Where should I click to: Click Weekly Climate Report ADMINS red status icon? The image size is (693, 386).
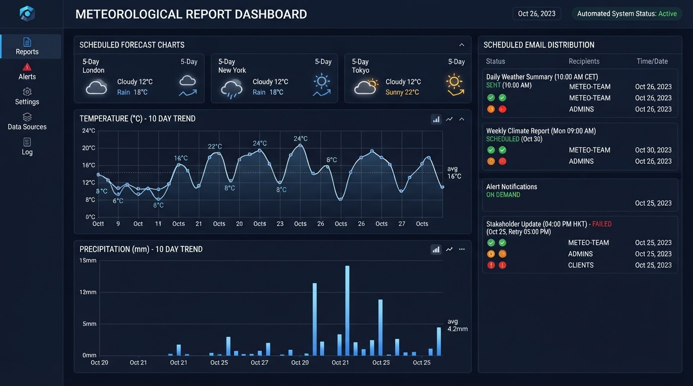click(502, 161)
